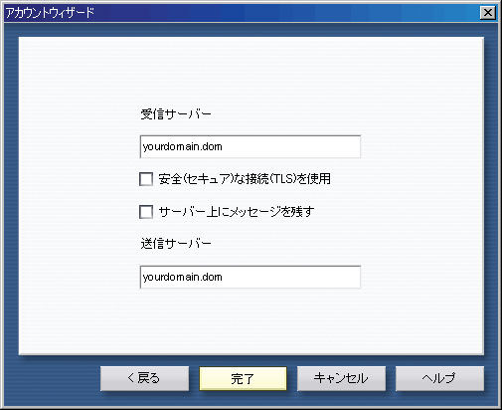Click the 安全(セキュア)な接続(TLS)を使用 label text
Screen dimensions: 502x410
click(x=245, y=179)
